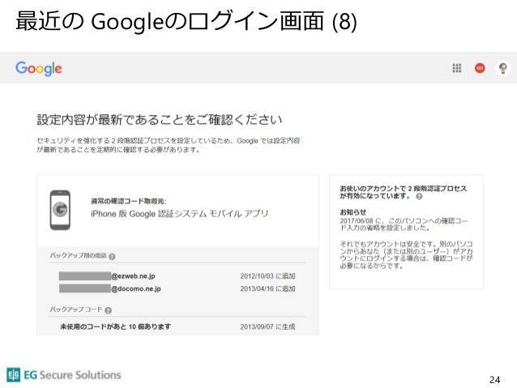This screenshot has height=388, width=517.
Task: Click the バックアップ用の電話 section label
Action: 79,255
